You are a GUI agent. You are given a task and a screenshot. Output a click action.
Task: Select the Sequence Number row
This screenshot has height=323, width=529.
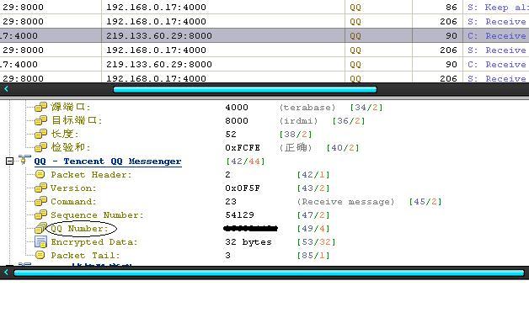[182, 214]
